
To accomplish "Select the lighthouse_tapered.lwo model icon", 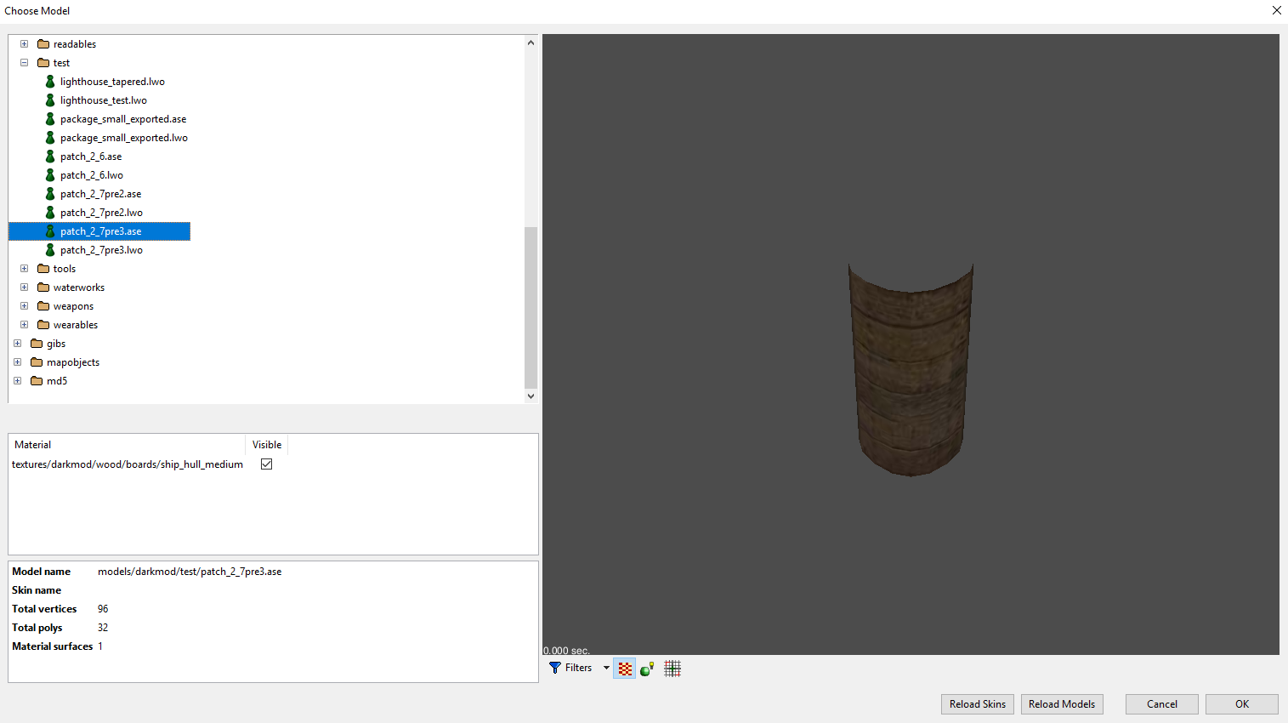I will [50, 82].
